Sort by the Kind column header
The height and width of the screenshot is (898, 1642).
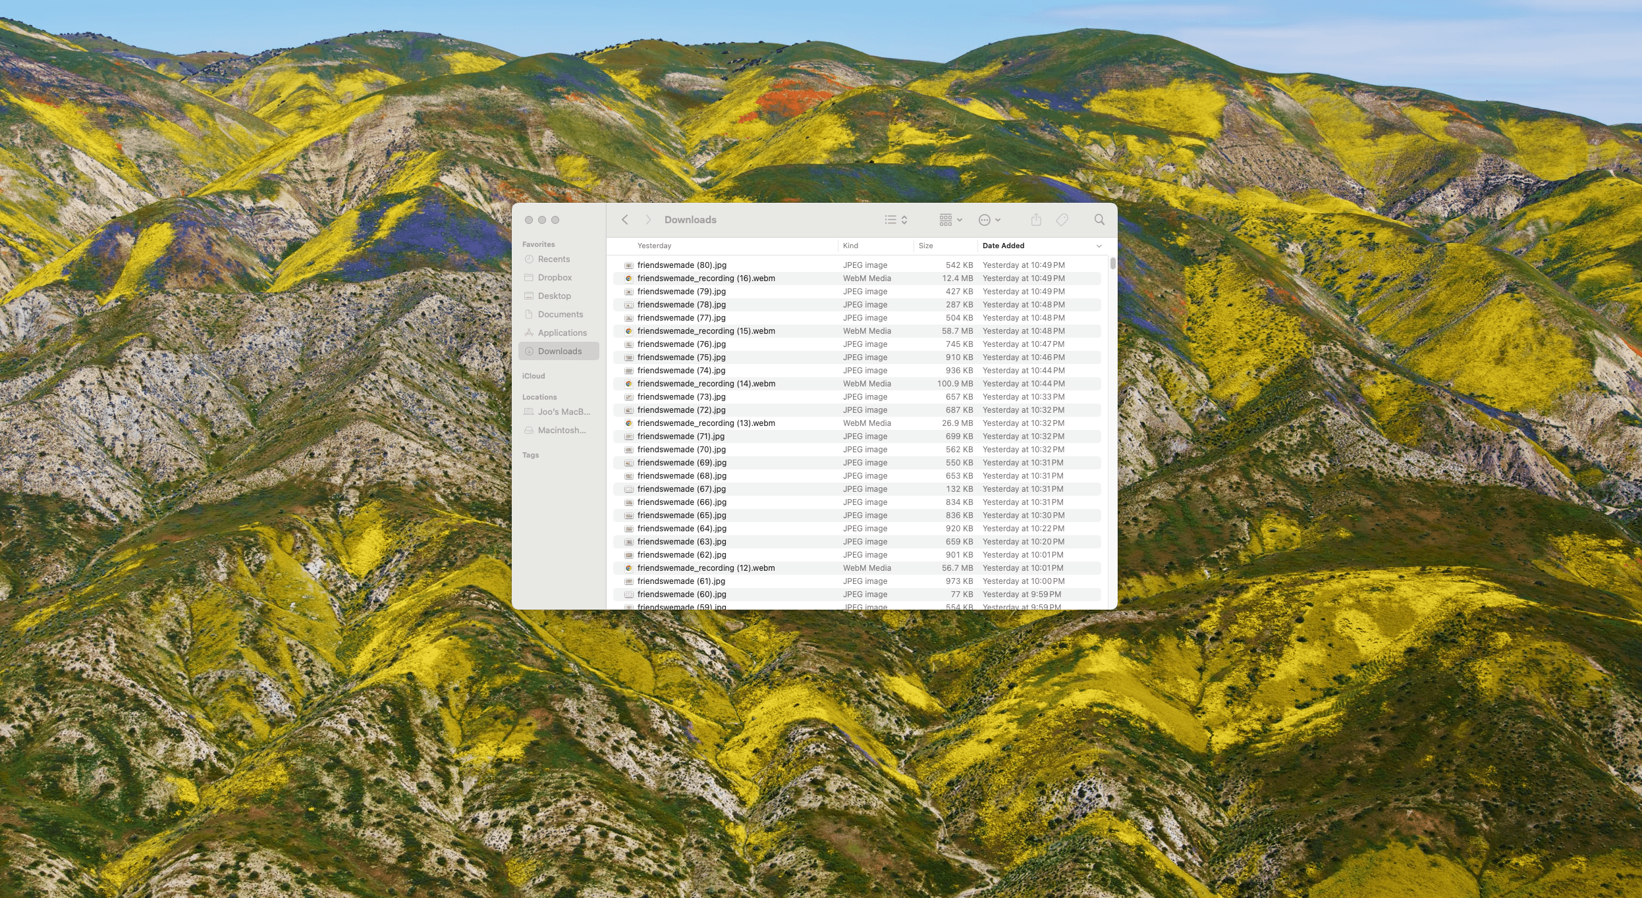coord(850,246)
